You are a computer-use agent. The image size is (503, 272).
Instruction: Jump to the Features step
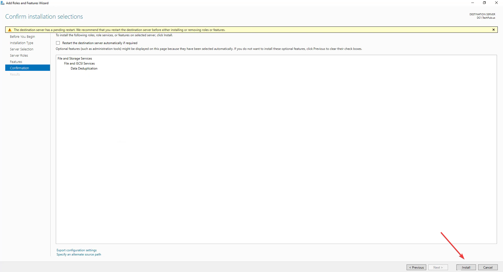[x=16, y=62]
